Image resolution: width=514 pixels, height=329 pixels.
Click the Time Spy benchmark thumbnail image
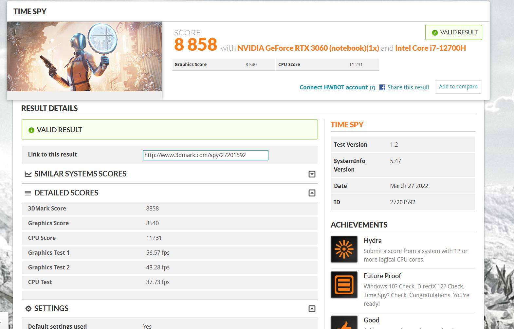tap(84, 56)
